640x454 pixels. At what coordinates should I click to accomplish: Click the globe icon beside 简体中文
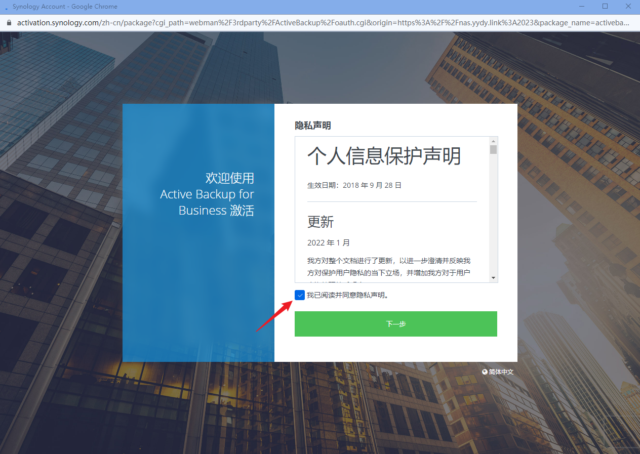click(485, 372)
